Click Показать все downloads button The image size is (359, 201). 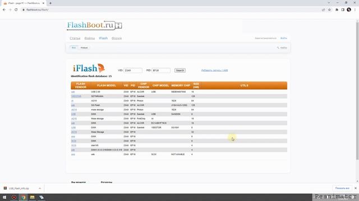tap(342, 188)
